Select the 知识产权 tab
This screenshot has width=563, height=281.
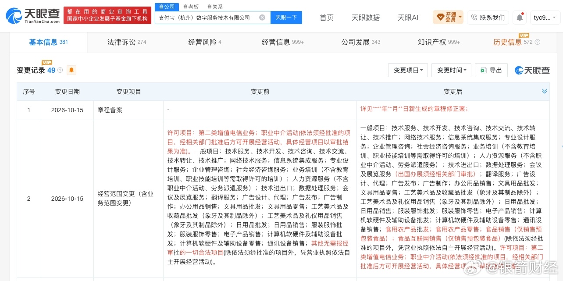[438, 42]
